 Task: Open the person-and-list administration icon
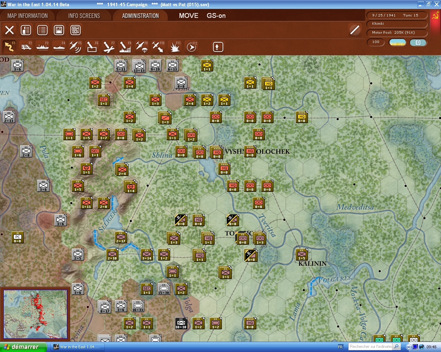tap(26, 30)
